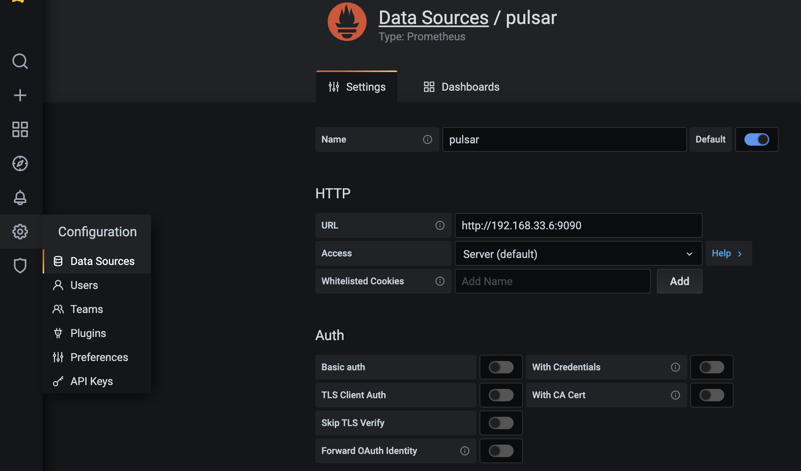Enable the Forward OAuth Identity switch
The image size is (801, 471).
coord(501,451)
